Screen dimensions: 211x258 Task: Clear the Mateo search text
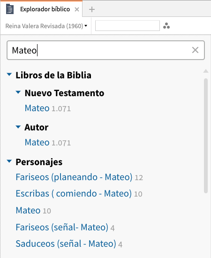coord(195,50)
